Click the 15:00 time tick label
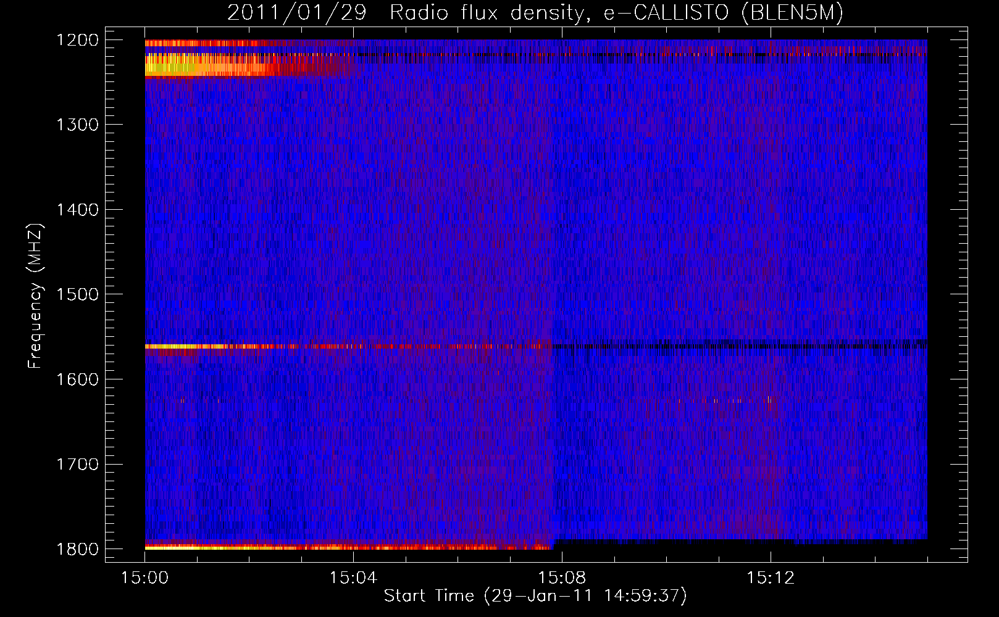This screenshot has width=999, height=617. (145, 578)
